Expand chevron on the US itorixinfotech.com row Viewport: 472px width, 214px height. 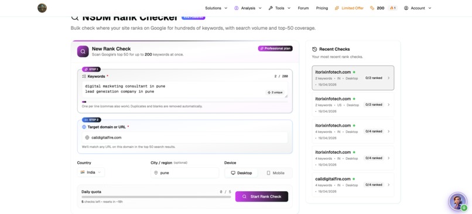tap(389, 105)
